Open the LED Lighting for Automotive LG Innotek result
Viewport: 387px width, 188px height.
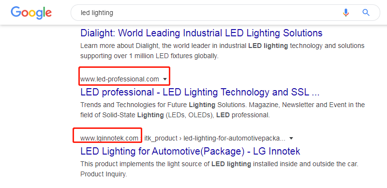(x=190, y=151)
